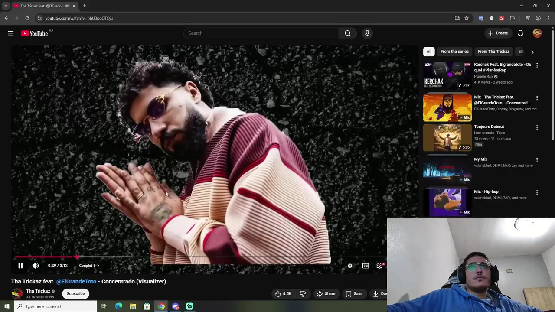Open the account avatar menu
The image size is (555, 312).
point(537,33)
